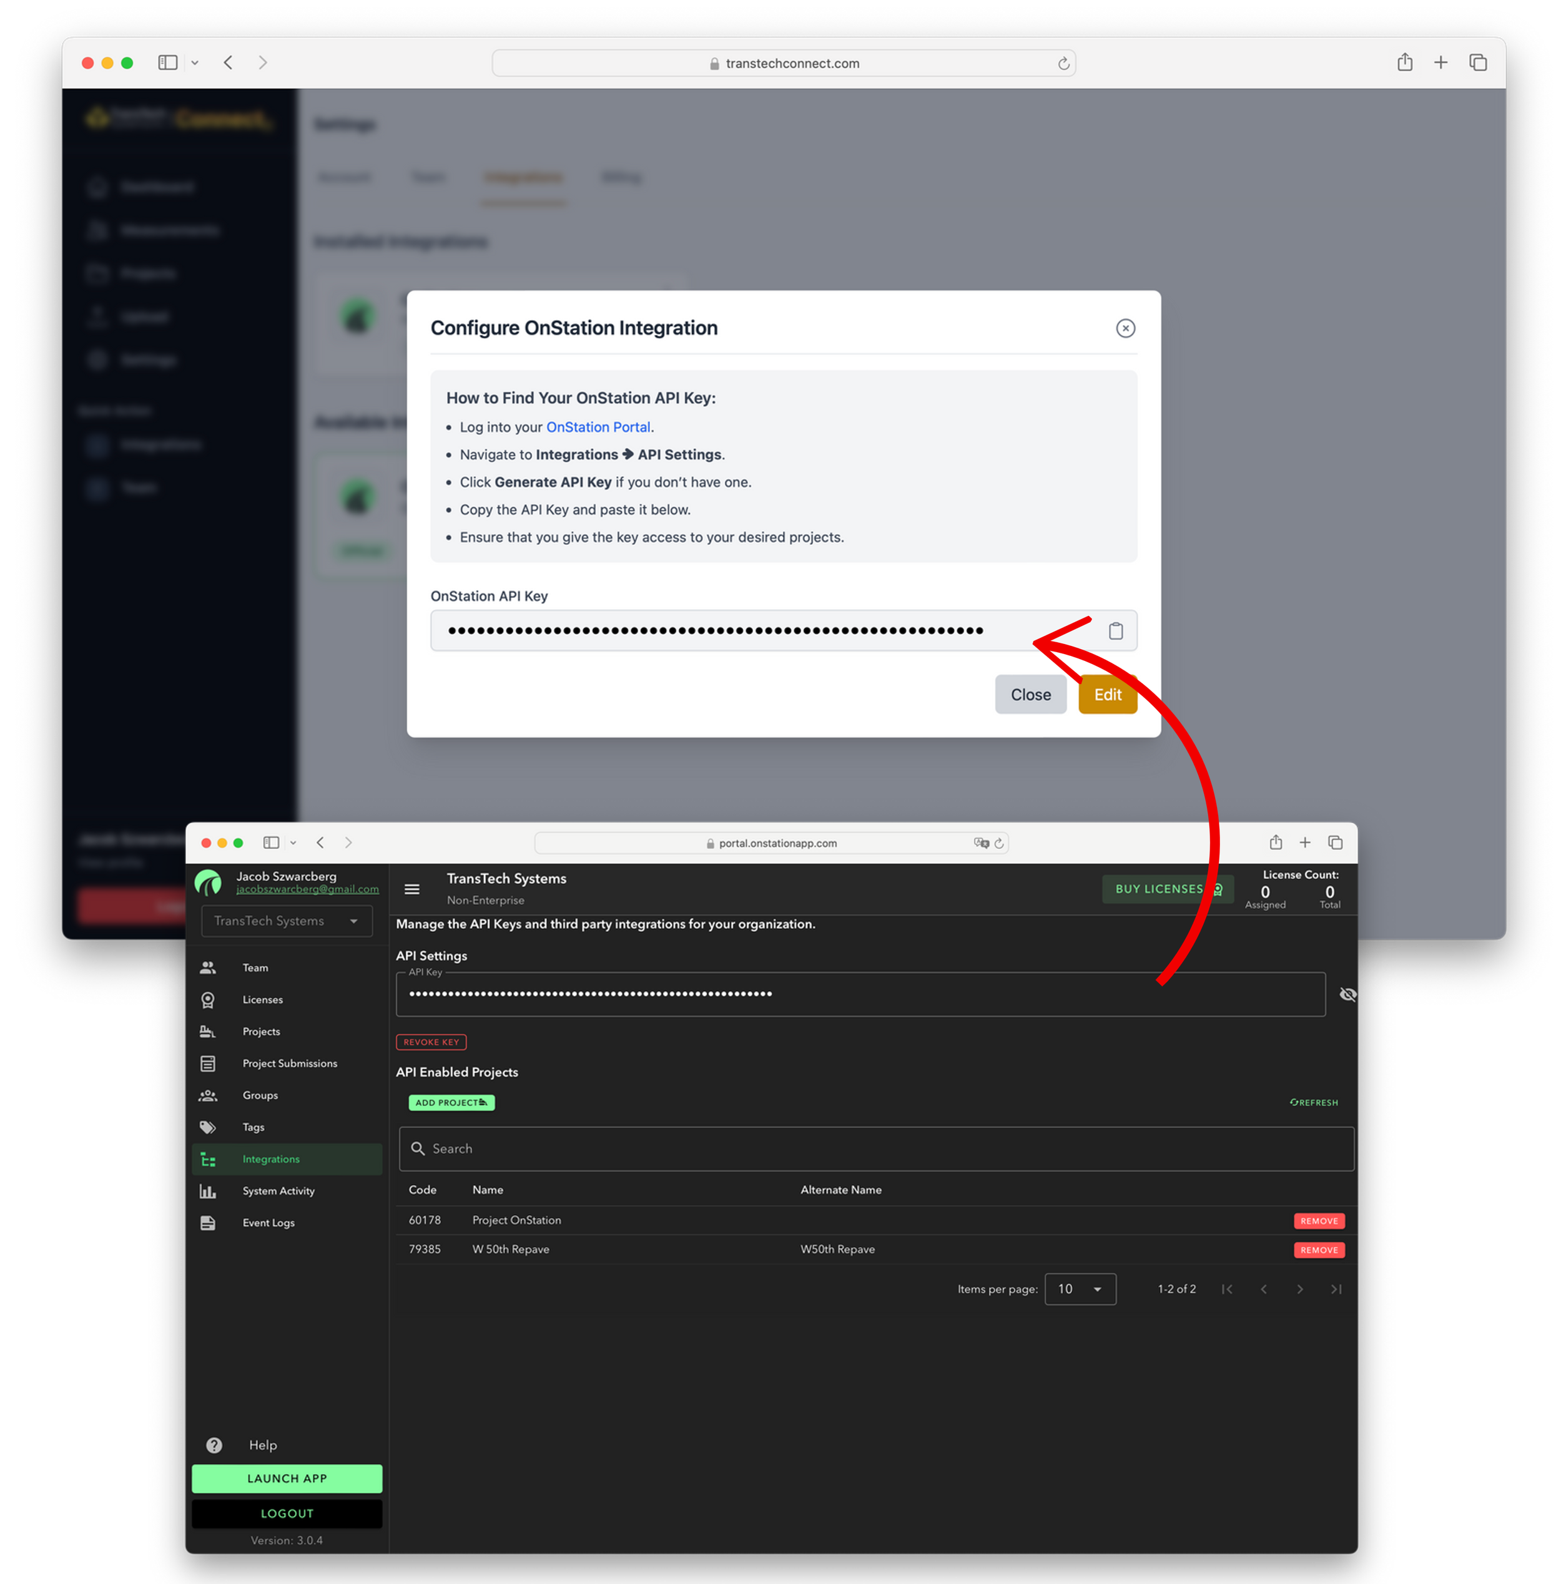Open the hamburger menu in OnStation portal
This screenshot has width=1561, height=1584.
pos(412,888)
